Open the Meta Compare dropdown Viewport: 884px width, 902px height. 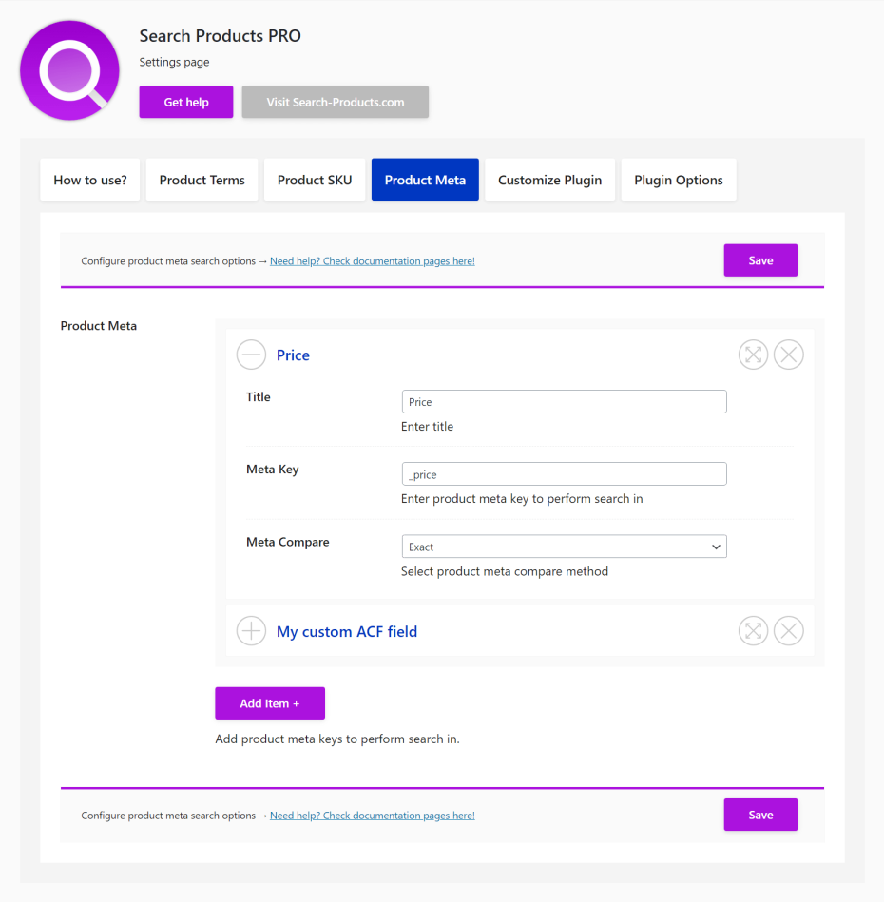tap(564, 547)
